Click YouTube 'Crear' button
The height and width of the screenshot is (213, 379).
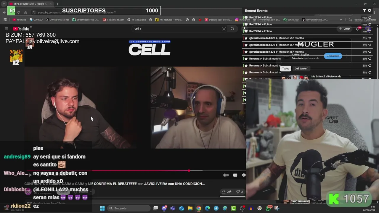pyautogui.click(x=345, y=29)
